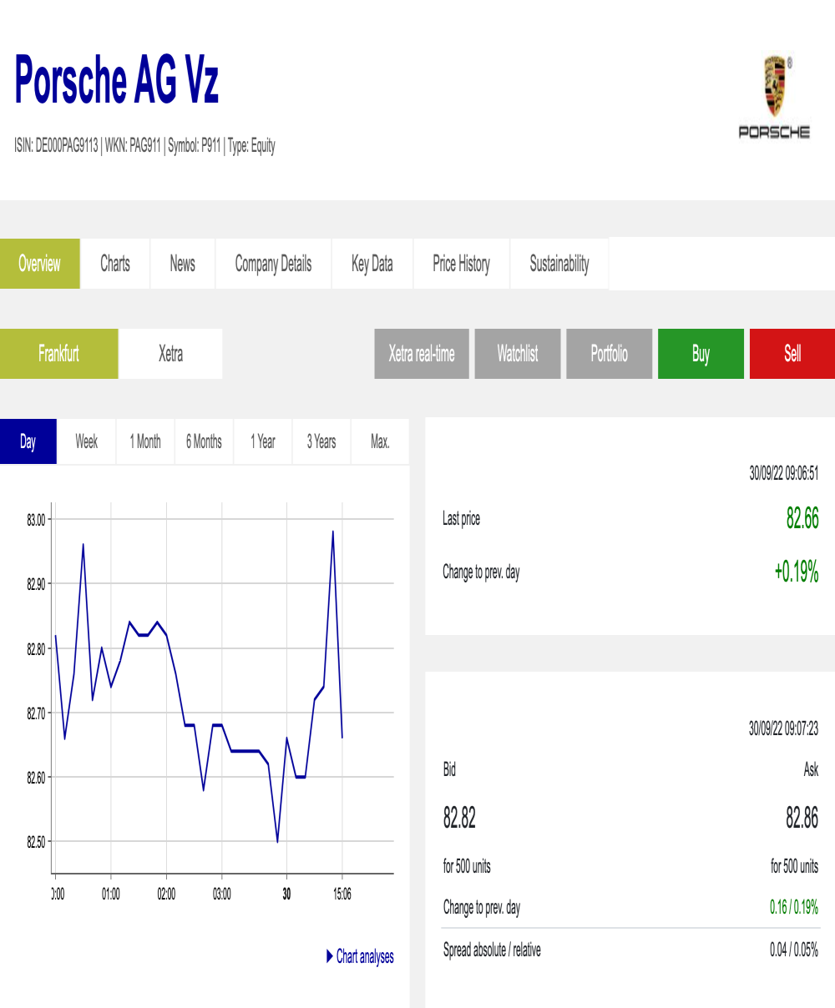The height and width of the screenshot is (1008, 835).
Task: Add stock to Watchlist
Action: tap(518, 354)
